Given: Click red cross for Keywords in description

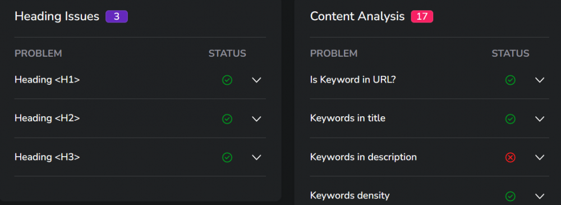Looking at the screenshot, I should click(510, 157).
